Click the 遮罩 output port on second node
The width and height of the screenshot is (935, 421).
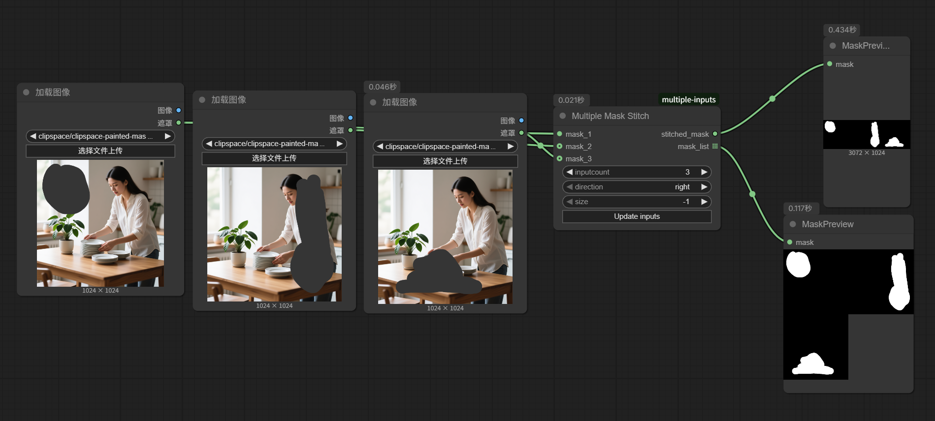point(351,130)
